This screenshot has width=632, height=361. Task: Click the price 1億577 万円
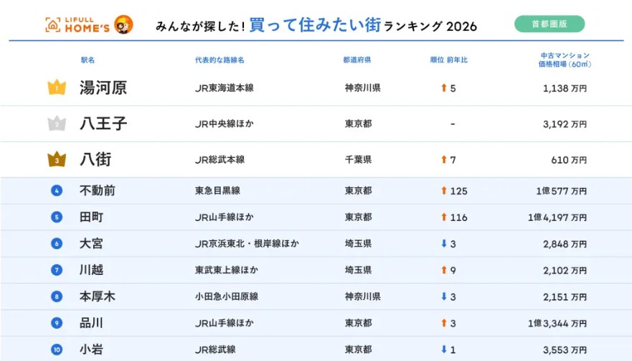point(562,191)
